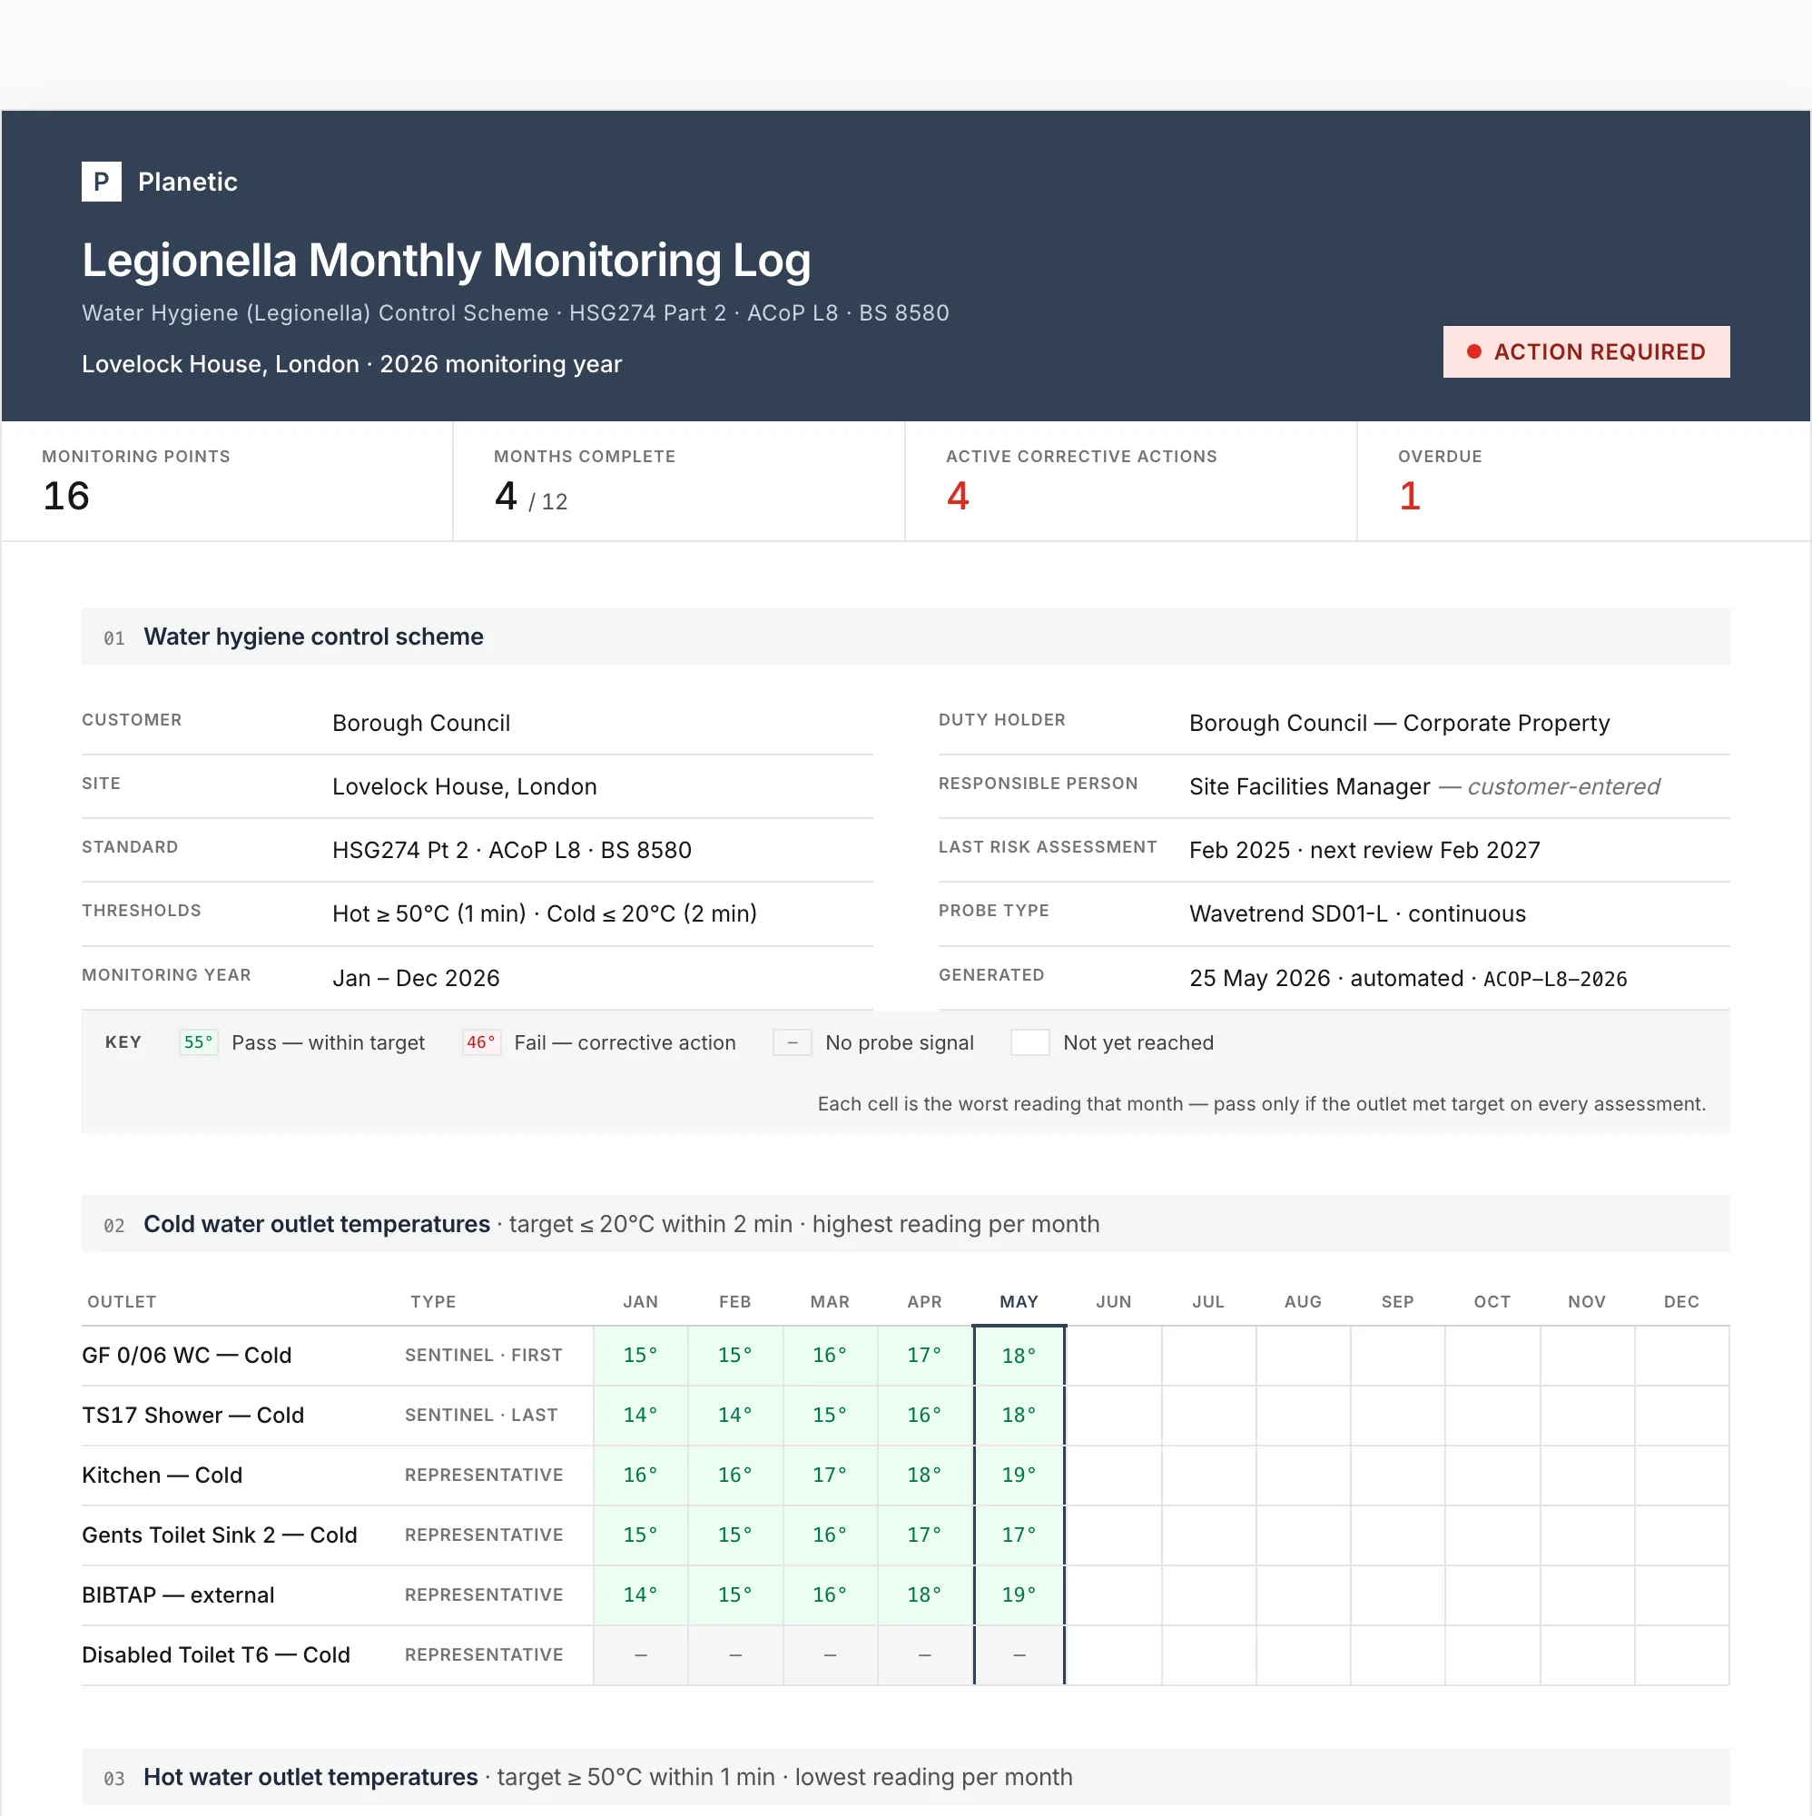Click Gents Toilet Sink 2 February cell 15°

click(x=735, y=1536)
